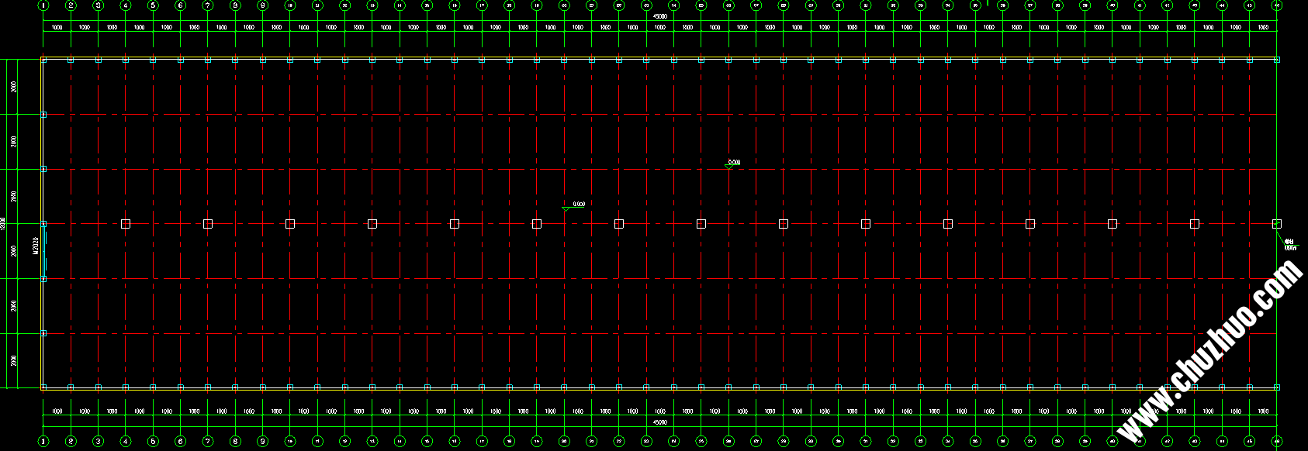
Task: Click bottom grid axis bubble number 7
Action: (208, 441)
